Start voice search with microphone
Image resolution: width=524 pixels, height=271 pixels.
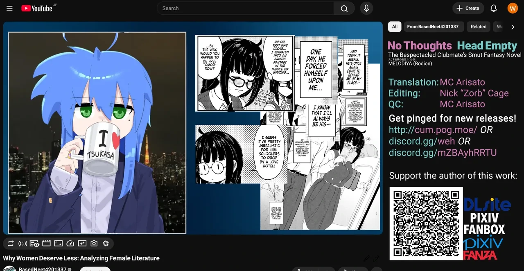click(x=366, y=8)
